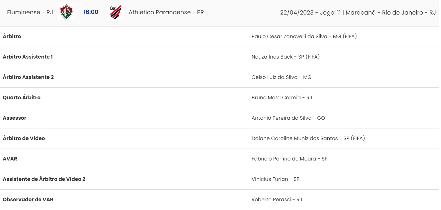Screen dimensions: 441x210
Task: Select Vinicius Furlan - SP entry
Action: point(276,179)
